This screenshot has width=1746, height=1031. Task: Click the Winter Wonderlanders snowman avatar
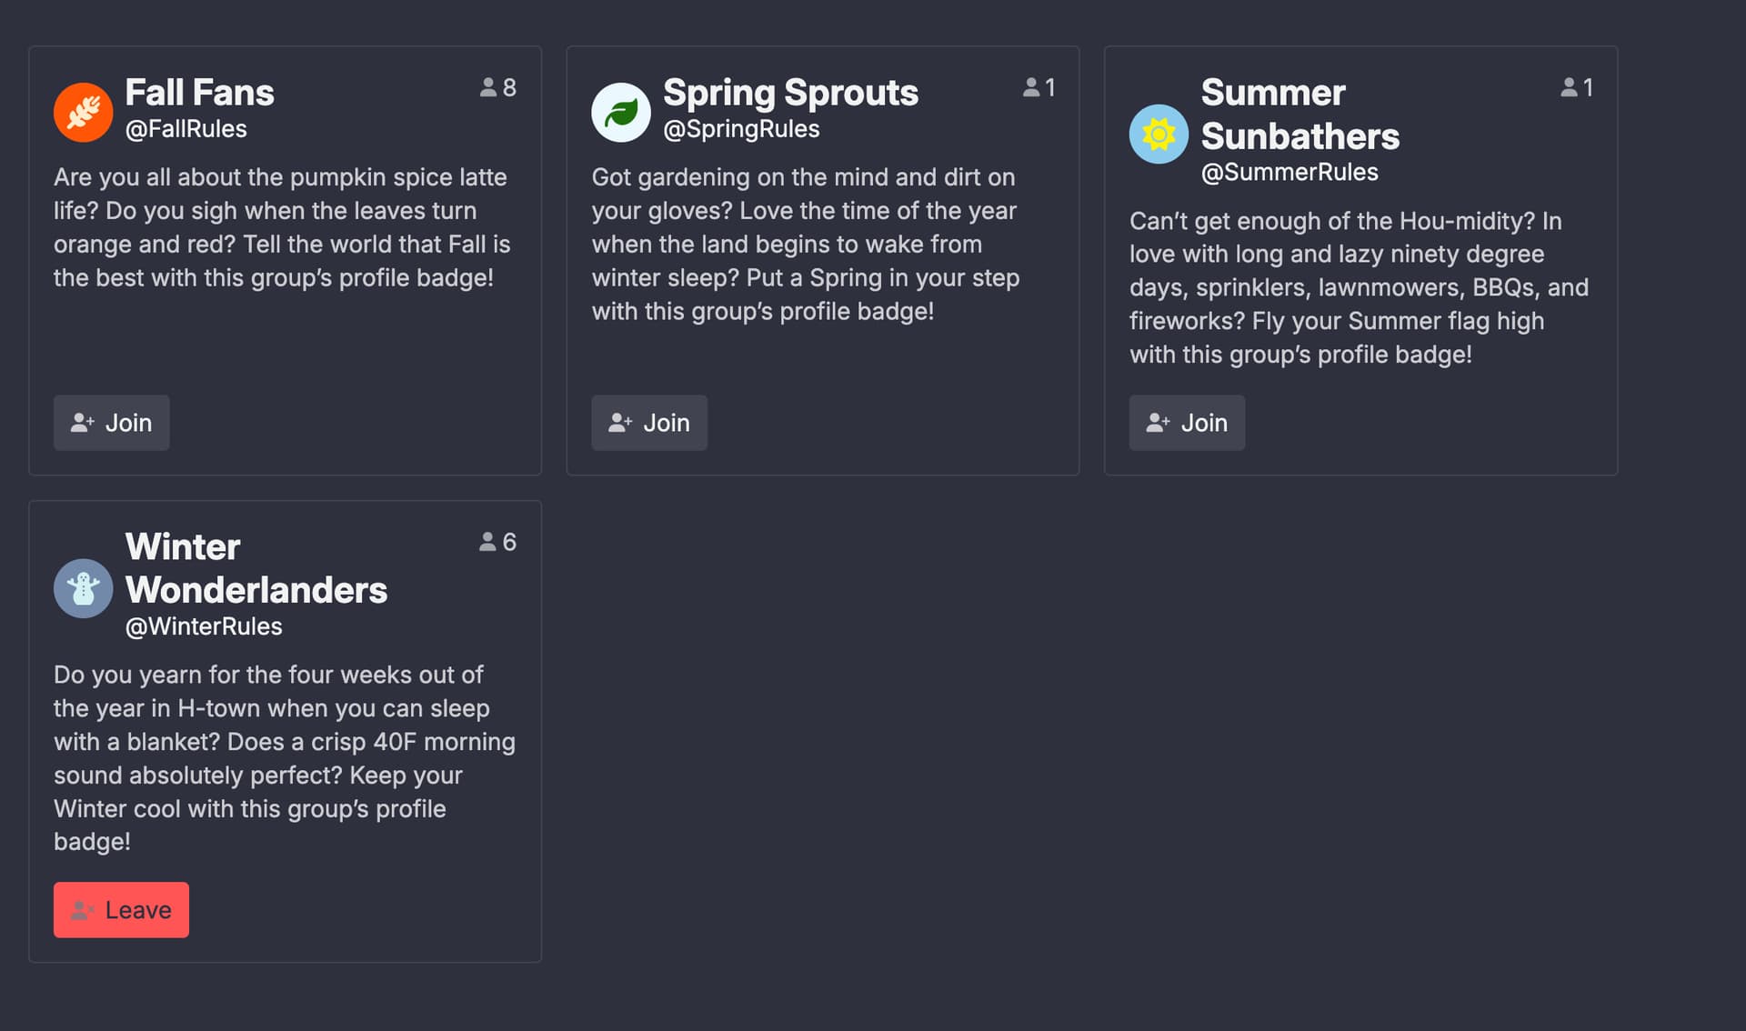(83, 588)
